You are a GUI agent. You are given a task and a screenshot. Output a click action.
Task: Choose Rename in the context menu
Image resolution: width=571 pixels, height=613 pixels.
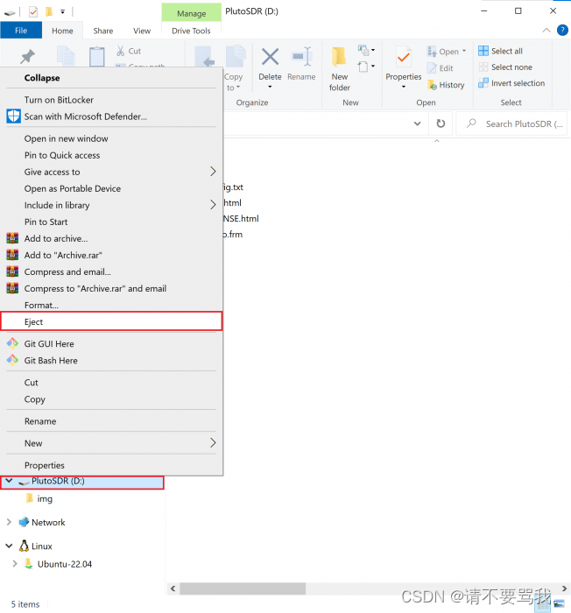tap(112, 421)
